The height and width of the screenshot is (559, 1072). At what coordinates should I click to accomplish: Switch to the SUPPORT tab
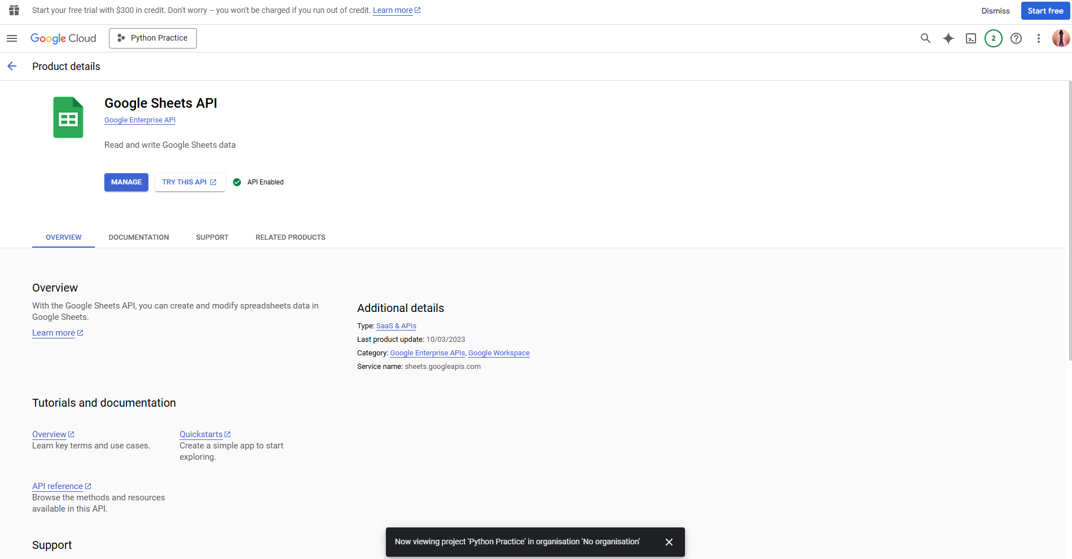[212, 237]
